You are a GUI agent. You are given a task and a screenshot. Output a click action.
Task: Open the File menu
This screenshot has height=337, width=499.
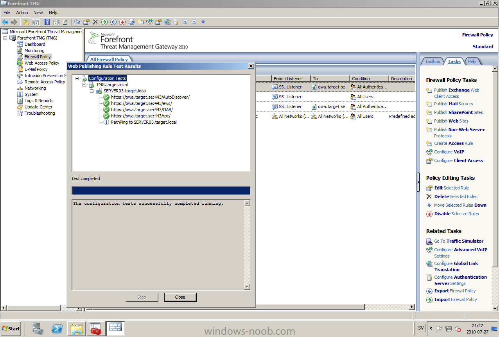(x=7, y=13)
